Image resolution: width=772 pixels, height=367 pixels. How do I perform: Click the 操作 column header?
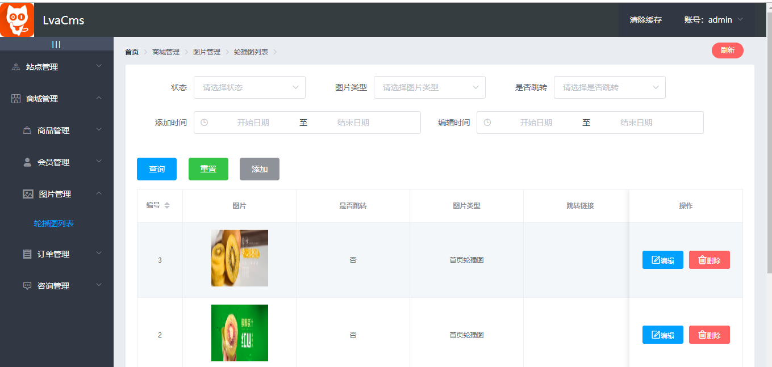click(686, 206)
